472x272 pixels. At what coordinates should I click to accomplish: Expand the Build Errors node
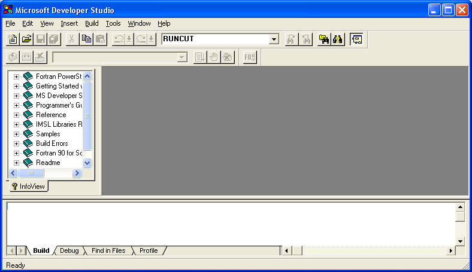(16, 143)
